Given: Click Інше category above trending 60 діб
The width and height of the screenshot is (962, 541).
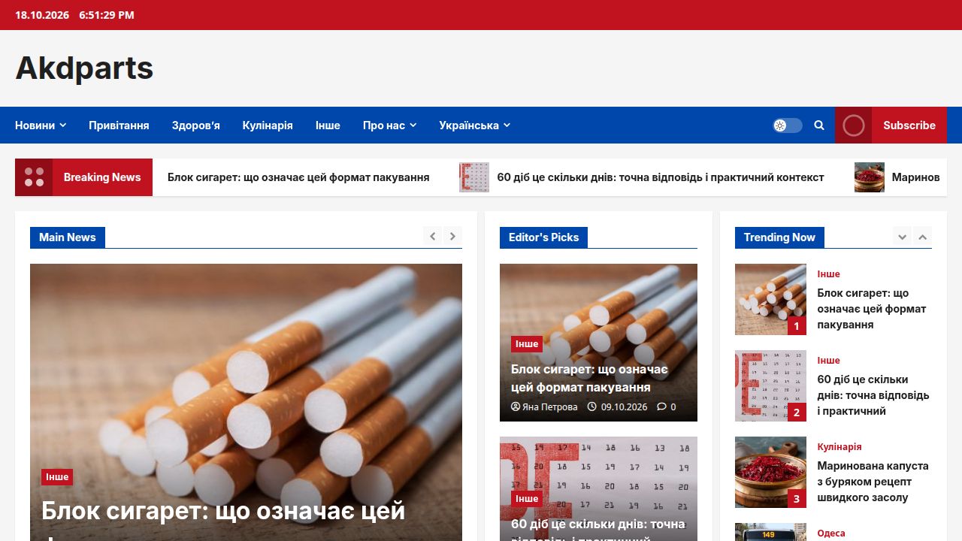Looking at the screenshot, I should pyautogui.click(x=828, y=361).
